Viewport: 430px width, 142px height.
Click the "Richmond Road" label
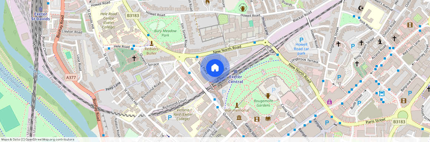[x=151, y=90]
